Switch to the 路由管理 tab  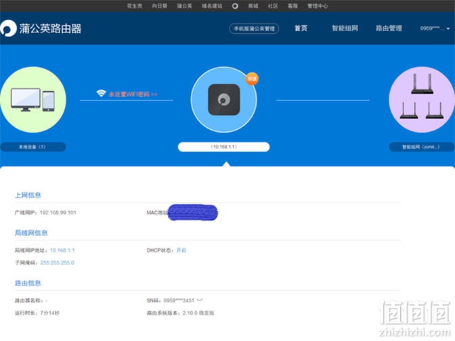click(389, 28)
